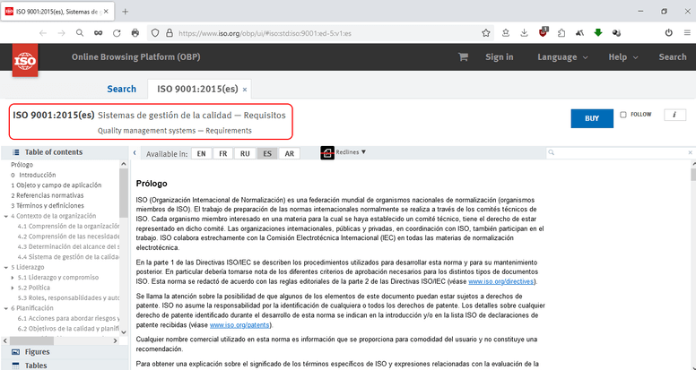Click the translate extension icon
This screenshot has width=696, height=370.
coord(579,33)
